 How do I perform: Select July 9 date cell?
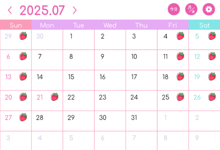110,60
